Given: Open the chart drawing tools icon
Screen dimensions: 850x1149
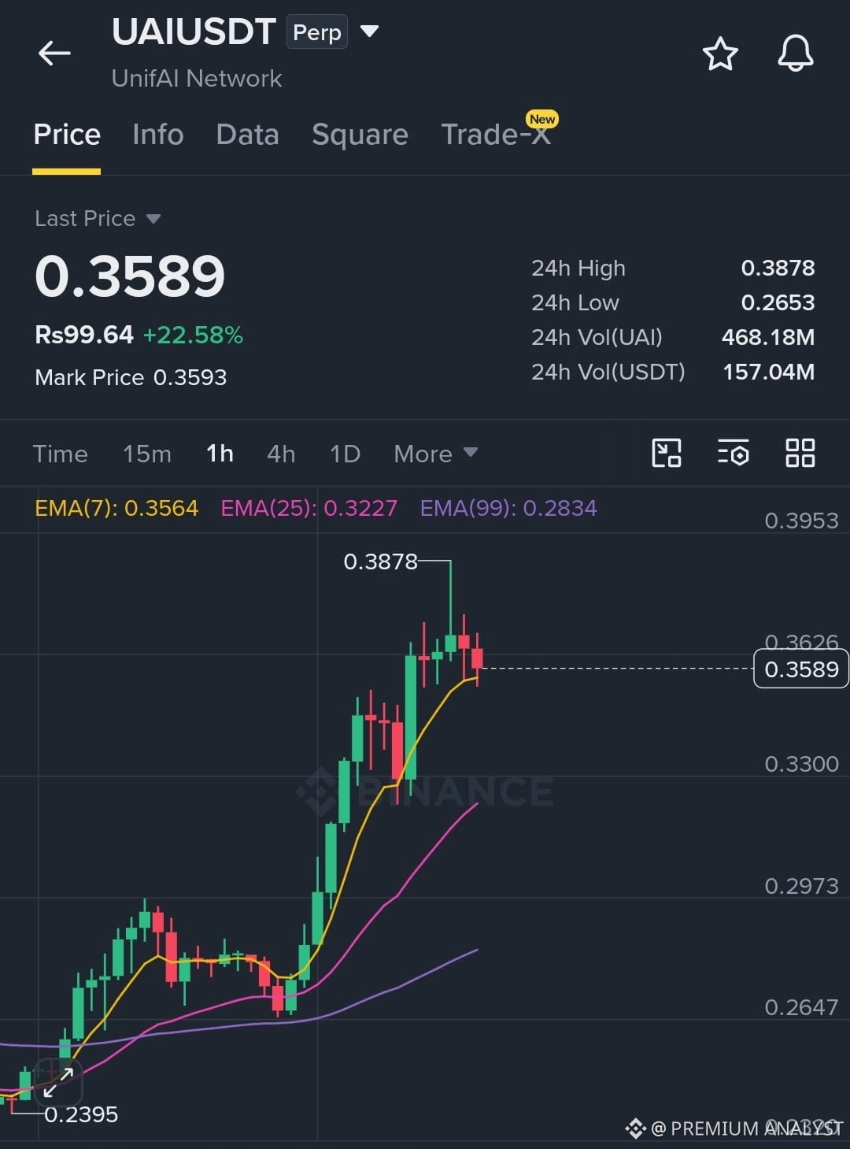Looking at the screenshot, I should coord(667,454).
